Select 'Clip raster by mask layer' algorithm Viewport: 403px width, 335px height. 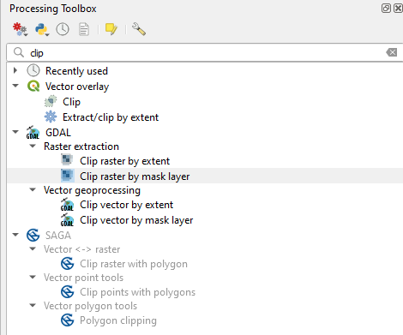[135, 176]
